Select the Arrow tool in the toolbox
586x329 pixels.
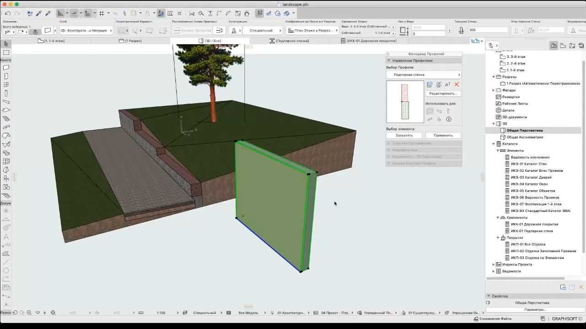click(x=6, y=44)
